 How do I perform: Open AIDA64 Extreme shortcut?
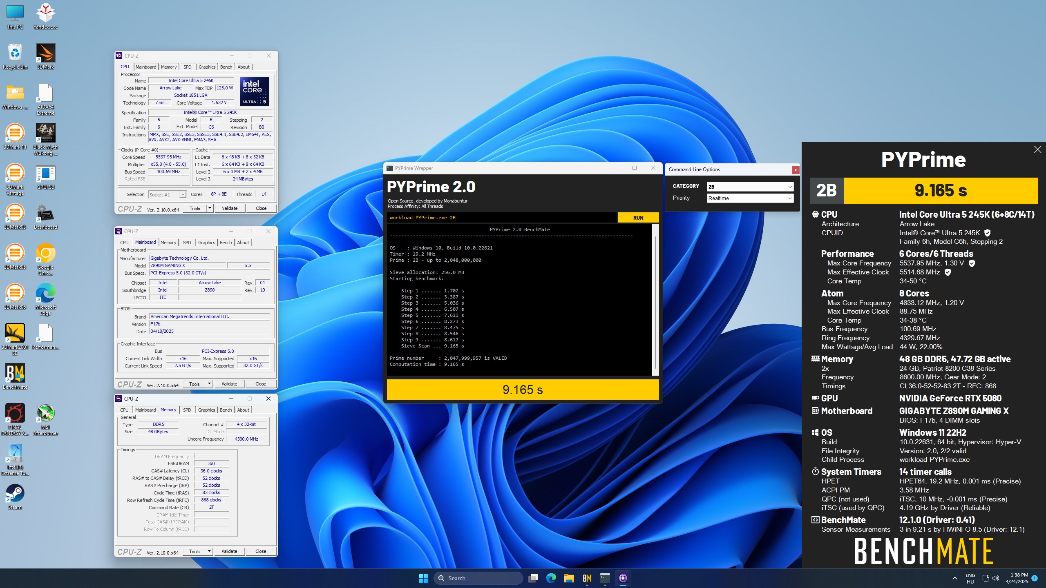tap(45, 100)
